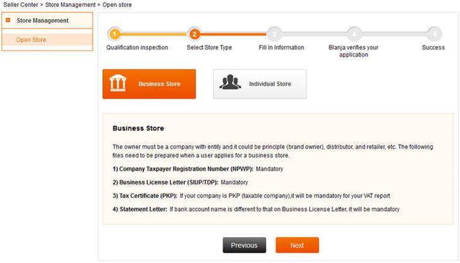Click the Fill In Information step label
This screenshot has height=263, width=460.
coord(281,47)
